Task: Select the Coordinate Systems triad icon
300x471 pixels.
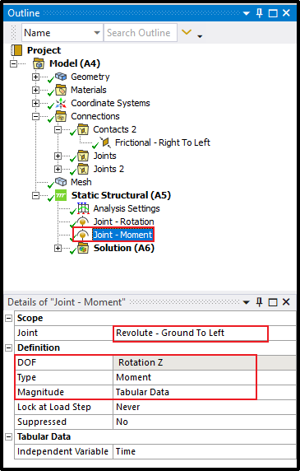Action: click(61, 103)
